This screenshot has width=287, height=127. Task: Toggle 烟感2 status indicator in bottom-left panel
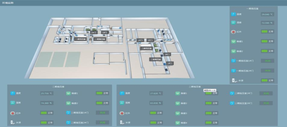tap(99, 103)
